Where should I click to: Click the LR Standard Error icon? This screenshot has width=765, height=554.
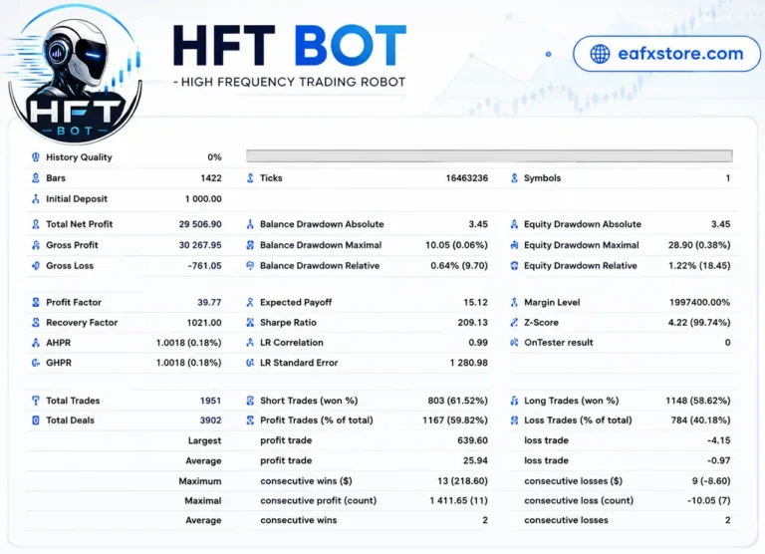(250, 363)
